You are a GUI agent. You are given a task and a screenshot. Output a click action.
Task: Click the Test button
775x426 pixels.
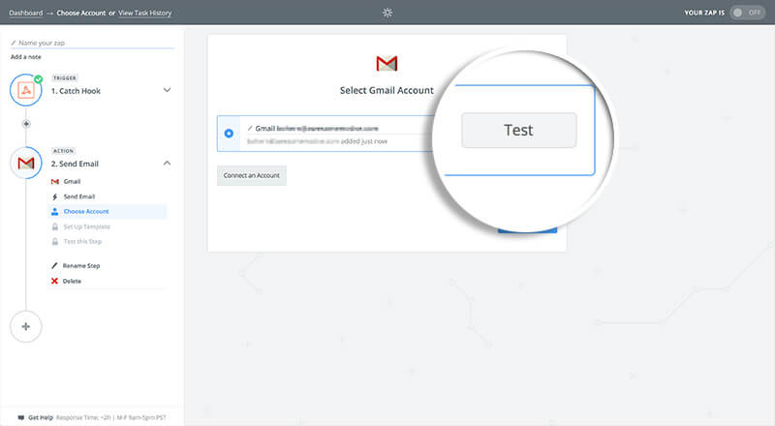click(x=519, y=130)
